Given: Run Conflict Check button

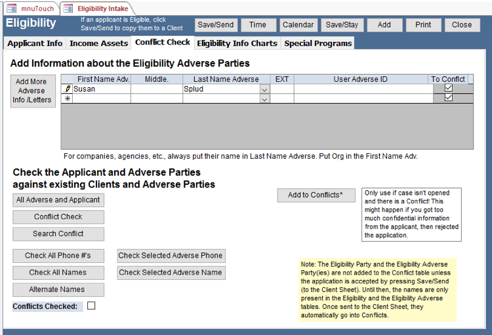Looking at the screenshot, I should point(58,217).
